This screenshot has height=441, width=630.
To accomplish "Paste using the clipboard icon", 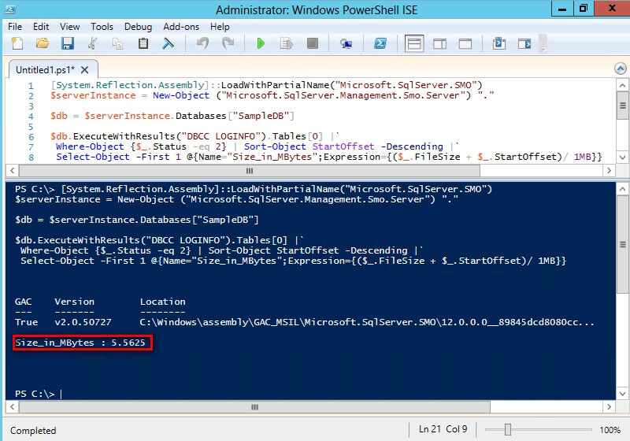I will [143, 43].
